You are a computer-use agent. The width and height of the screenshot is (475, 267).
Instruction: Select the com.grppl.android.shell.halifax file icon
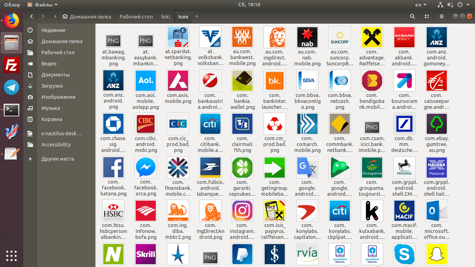click(437, 167)
